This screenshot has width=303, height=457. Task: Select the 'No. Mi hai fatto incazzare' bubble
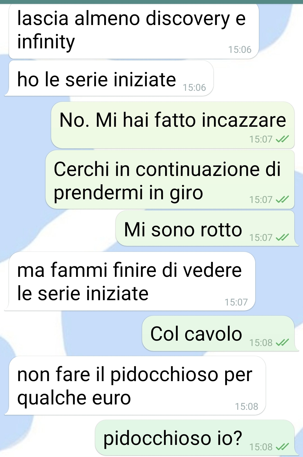(x=173, y=125)
